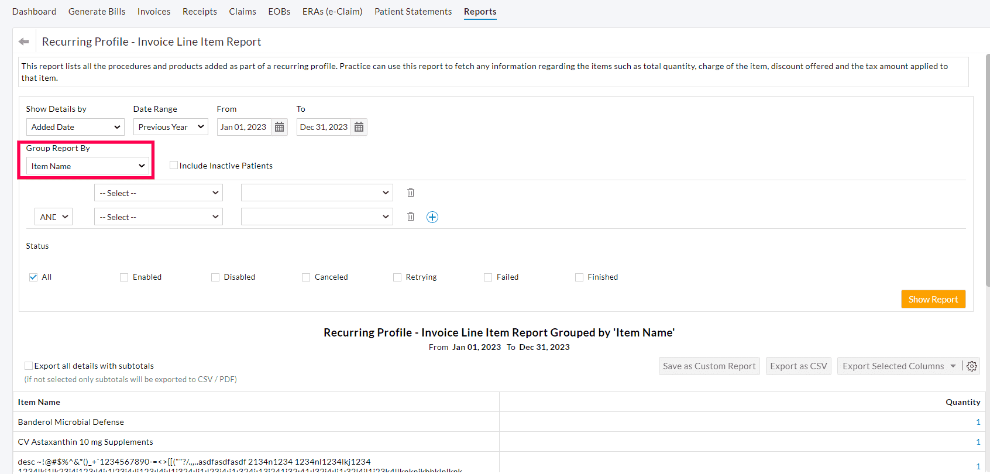Delete the AND filter row with trash icon
The height and width of the screenshot is (474, 990).
tap(411, 217)
